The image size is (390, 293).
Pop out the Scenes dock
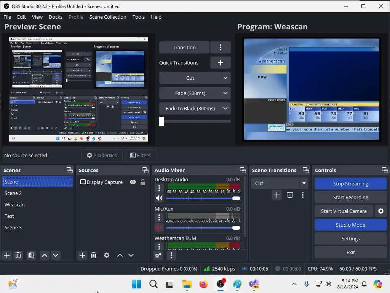70,170
